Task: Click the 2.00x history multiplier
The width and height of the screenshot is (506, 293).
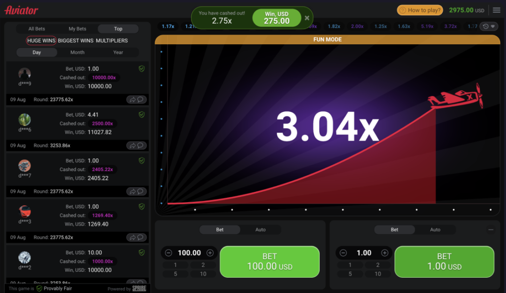Action: click(x=357, y=27)
